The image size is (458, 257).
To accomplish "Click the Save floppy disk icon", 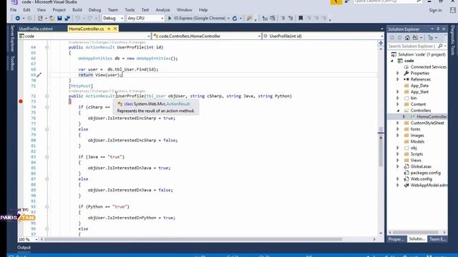I will point(59,19).
